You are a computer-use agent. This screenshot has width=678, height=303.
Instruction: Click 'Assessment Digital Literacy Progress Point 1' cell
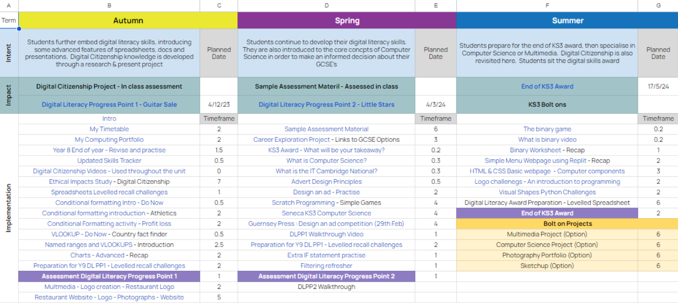pos(109,276)
